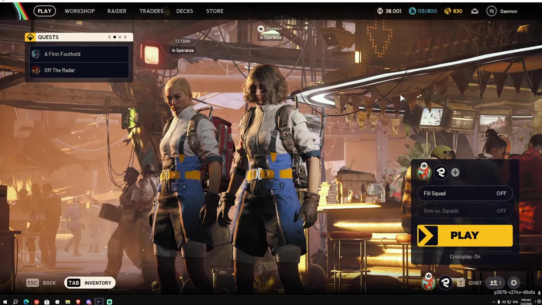The image size is (542, 305).
Task: Click squad leader avatar in play panel
Action: (x=424, y=172)
